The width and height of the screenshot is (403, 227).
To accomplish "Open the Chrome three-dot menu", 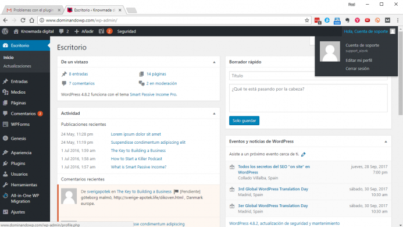I will tap(398, 20).
